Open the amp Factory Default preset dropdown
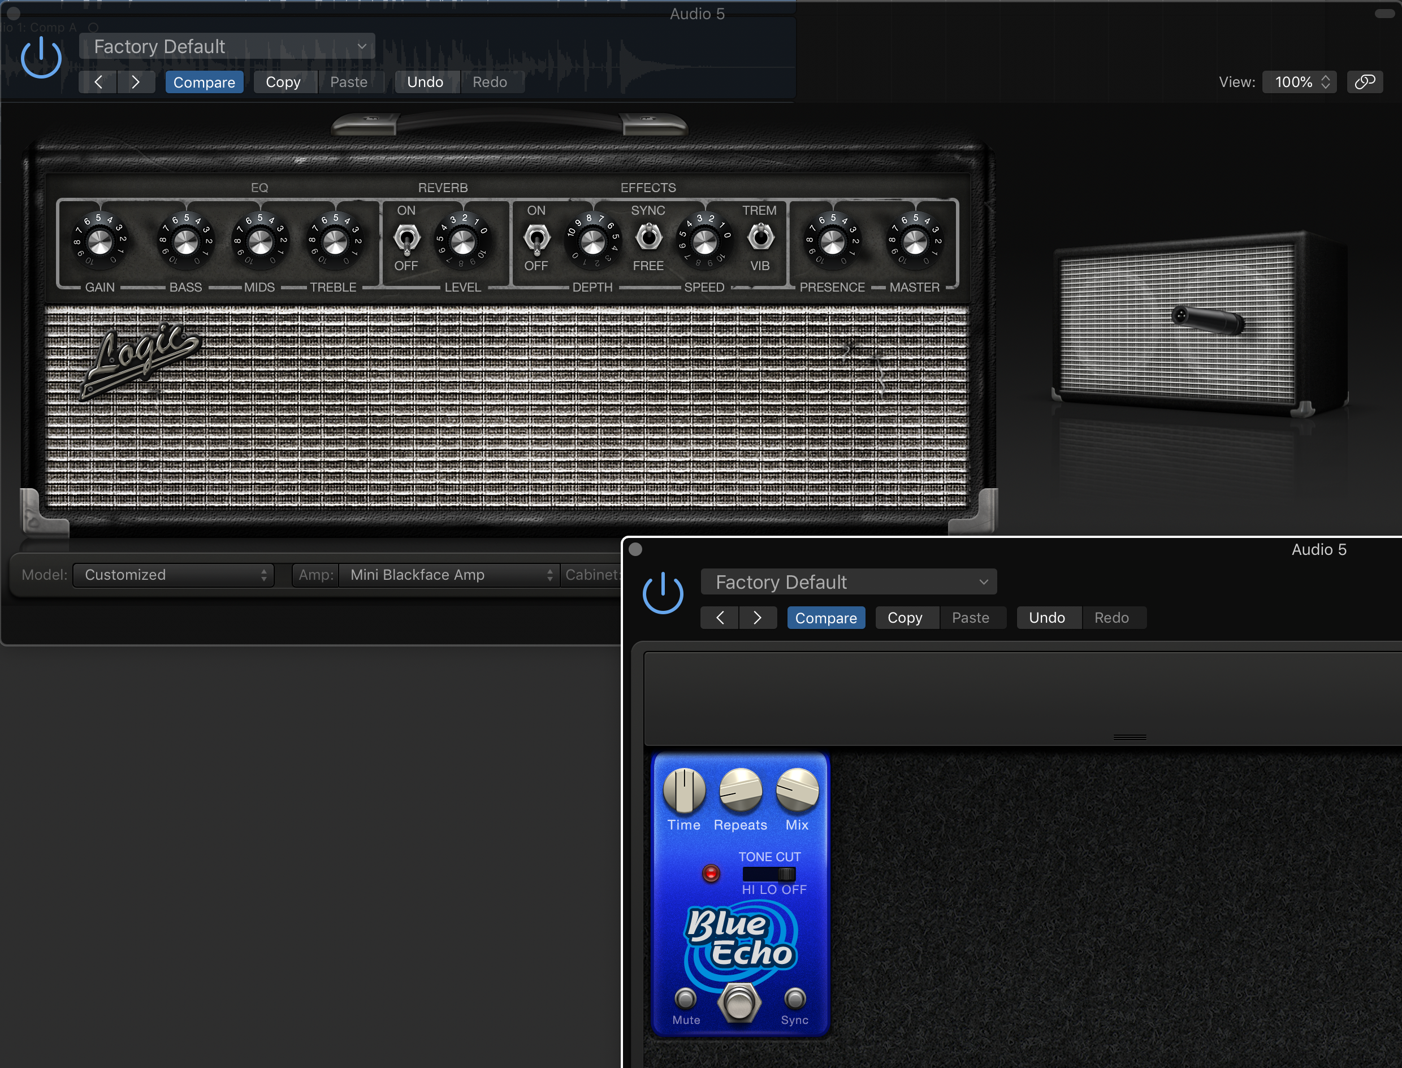The height and width of the screenshot is (1068, 1402). pyautogui.click(x=227, y=46)
